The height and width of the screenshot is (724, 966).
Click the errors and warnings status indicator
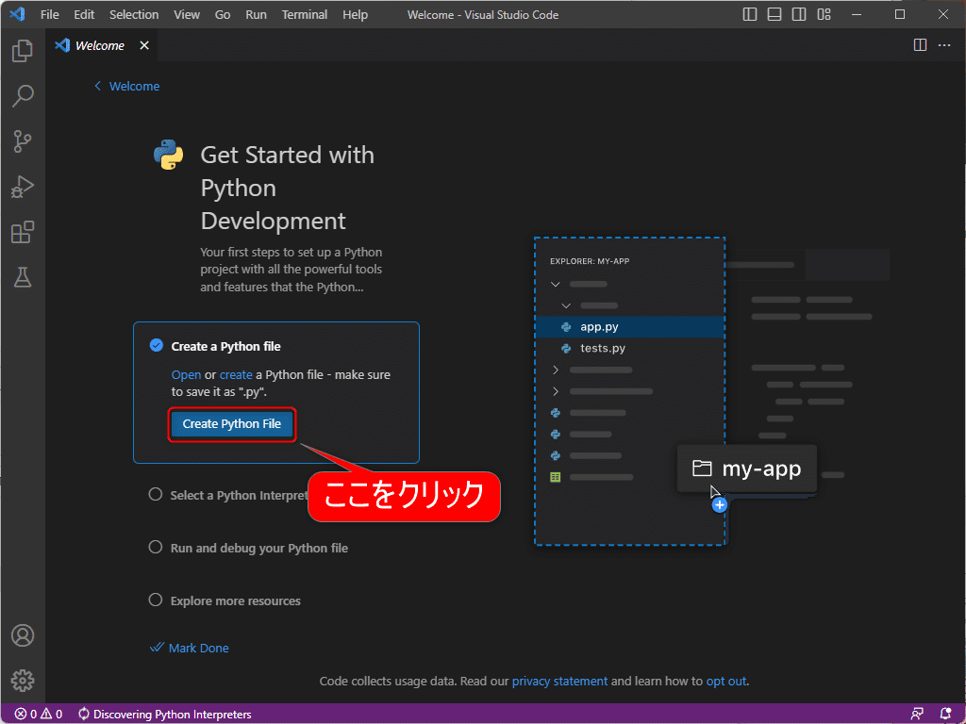[38, 715]
